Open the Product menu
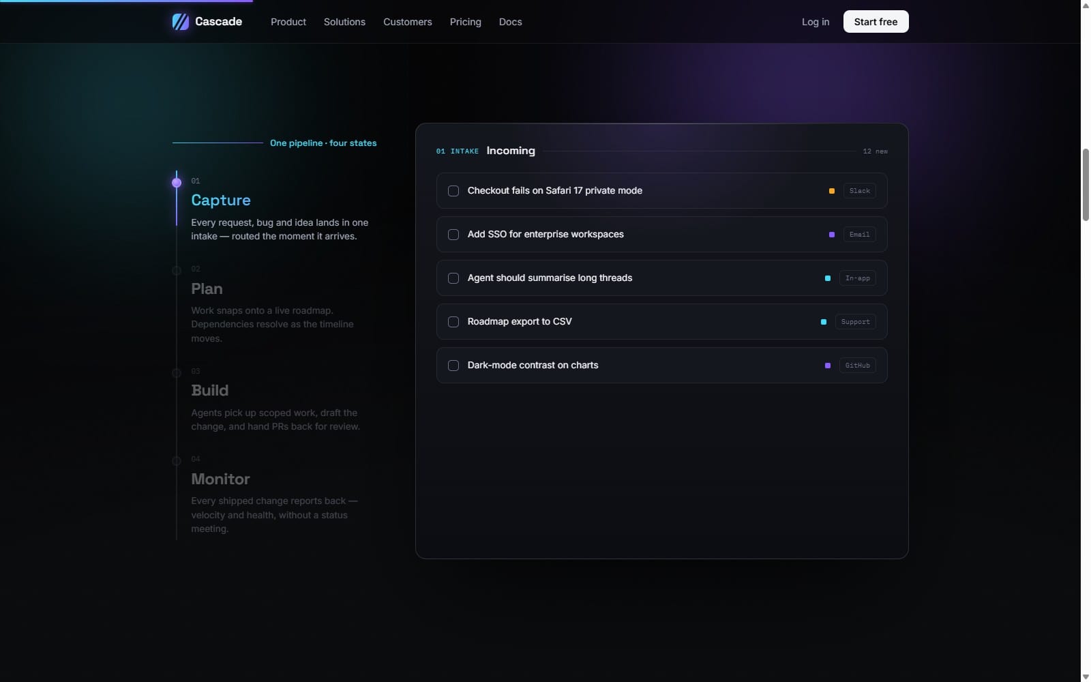 [288, 22]
